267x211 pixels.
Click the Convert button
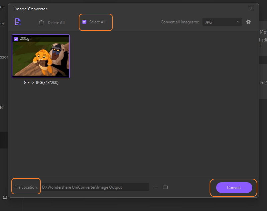pyautogui.click(x=234, y=188)
